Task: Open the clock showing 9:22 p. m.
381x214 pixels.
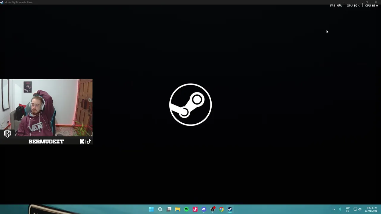Action: [371, 209]
